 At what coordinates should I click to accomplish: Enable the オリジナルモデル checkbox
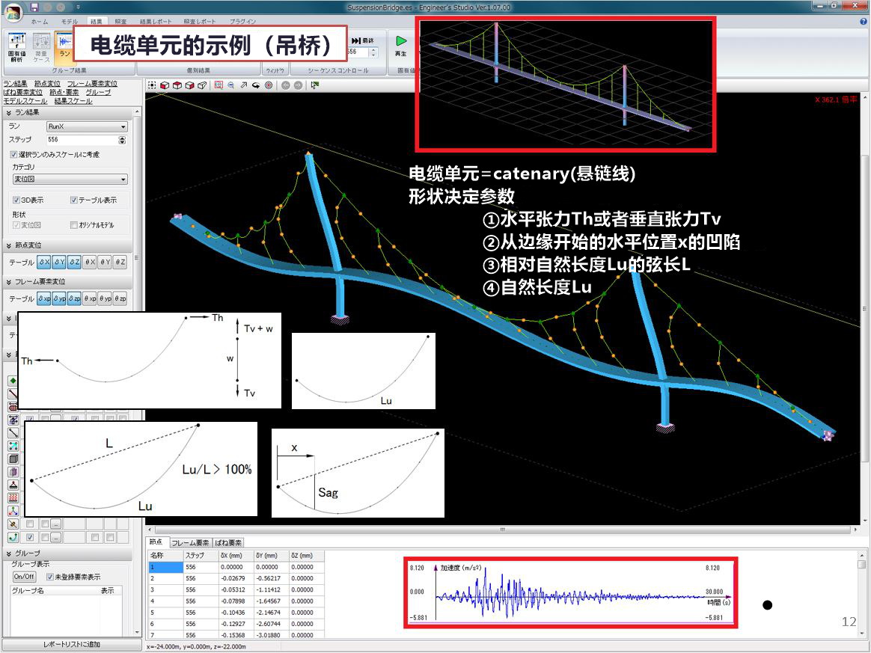tap(74, 225)
